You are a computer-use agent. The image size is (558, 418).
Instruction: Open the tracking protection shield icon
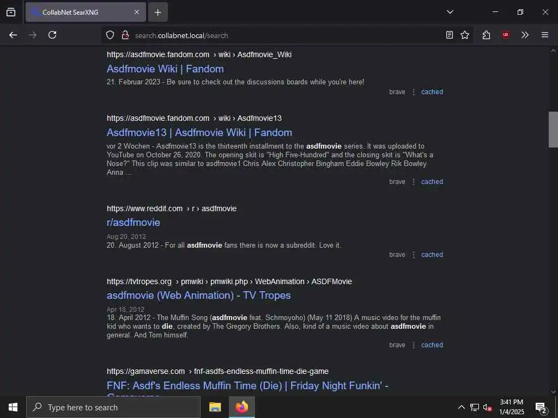(x=110, y=35)
